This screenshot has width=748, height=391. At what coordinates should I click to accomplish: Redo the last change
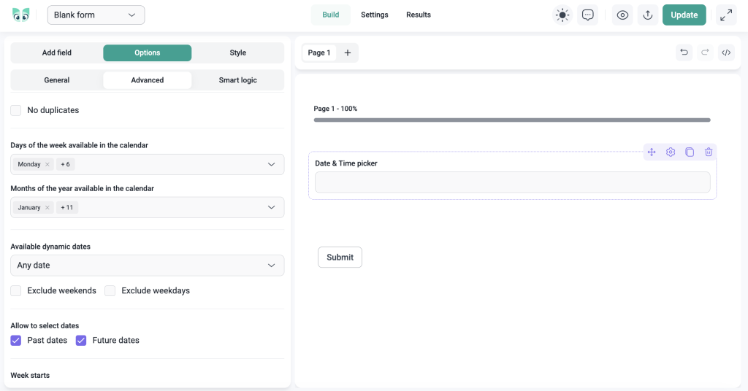[705, 53]
